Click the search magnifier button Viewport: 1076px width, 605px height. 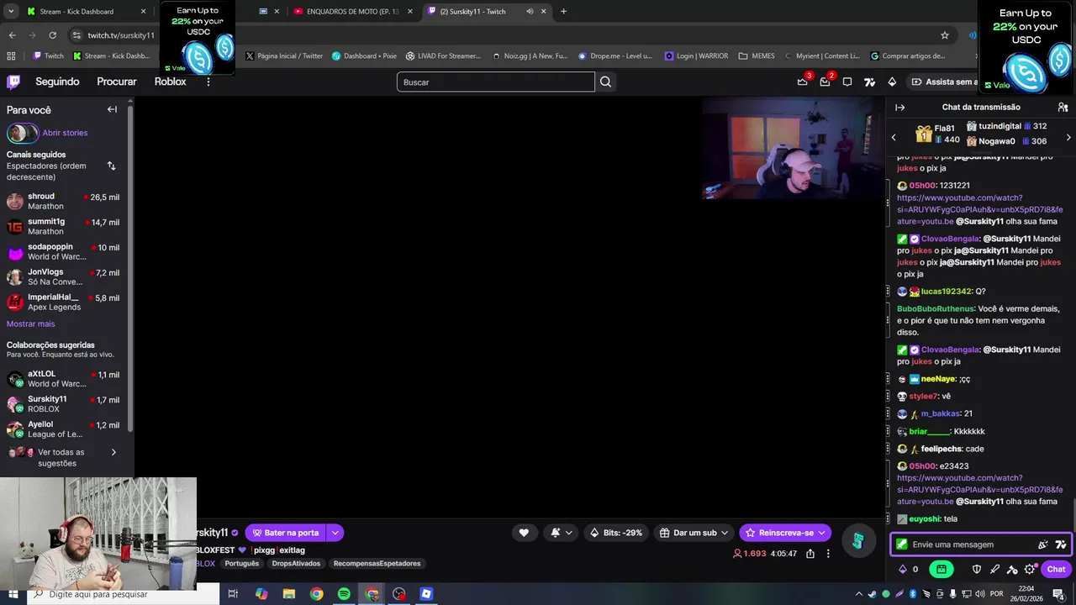pos(605,82)
